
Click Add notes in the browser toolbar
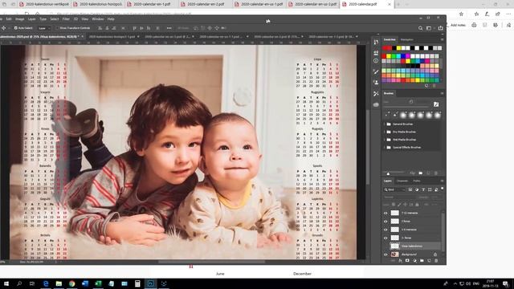coord(458,25)
